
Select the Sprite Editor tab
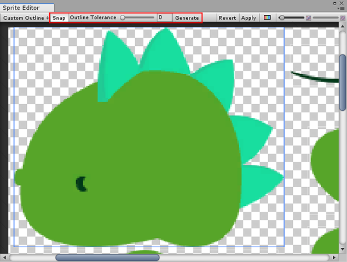tap(23, 8)
